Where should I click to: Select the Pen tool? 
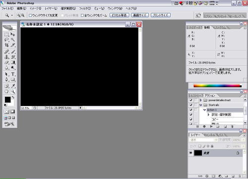[x=6, y=79]
